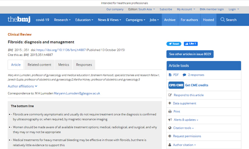Open the Hosted nav item
The height and width of the screenshot is (149, 249).
pyautogui.click(x=209, y=20)
